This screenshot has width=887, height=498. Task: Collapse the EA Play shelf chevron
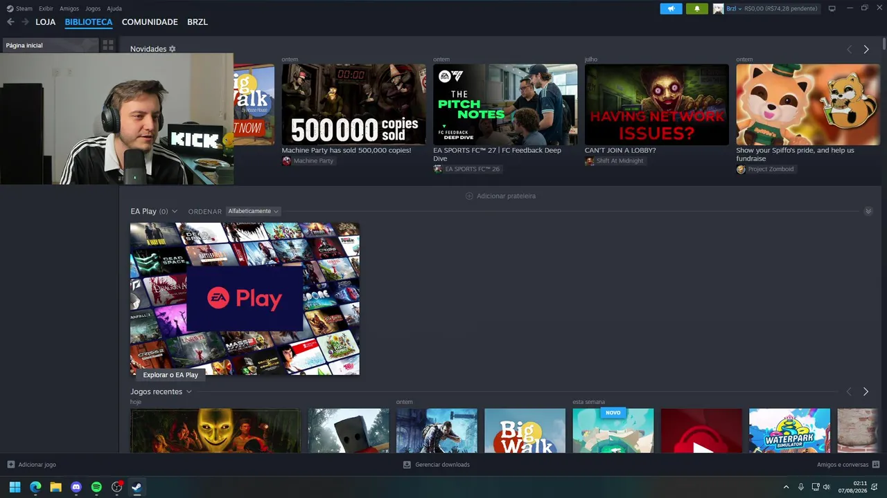[868, 211]
